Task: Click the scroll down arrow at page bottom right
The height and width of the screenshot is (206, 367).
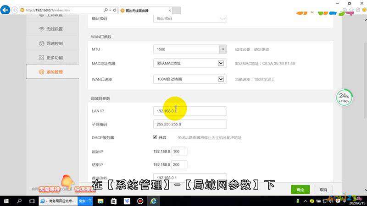Action: tap(365, 190)
